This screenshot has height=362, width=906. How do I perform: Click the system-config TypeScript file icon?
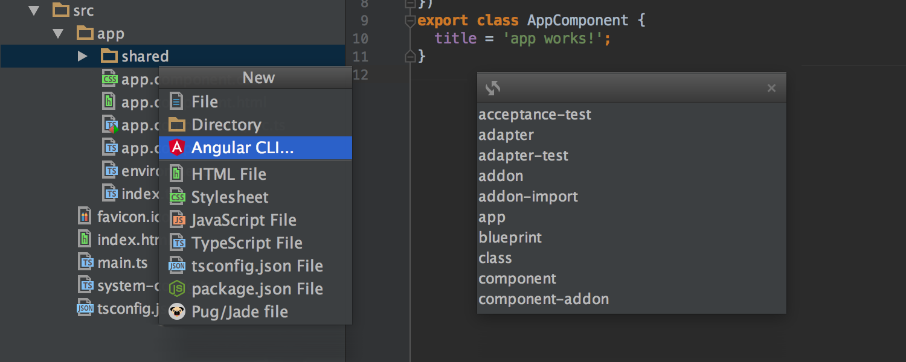(x=87, y=285)
